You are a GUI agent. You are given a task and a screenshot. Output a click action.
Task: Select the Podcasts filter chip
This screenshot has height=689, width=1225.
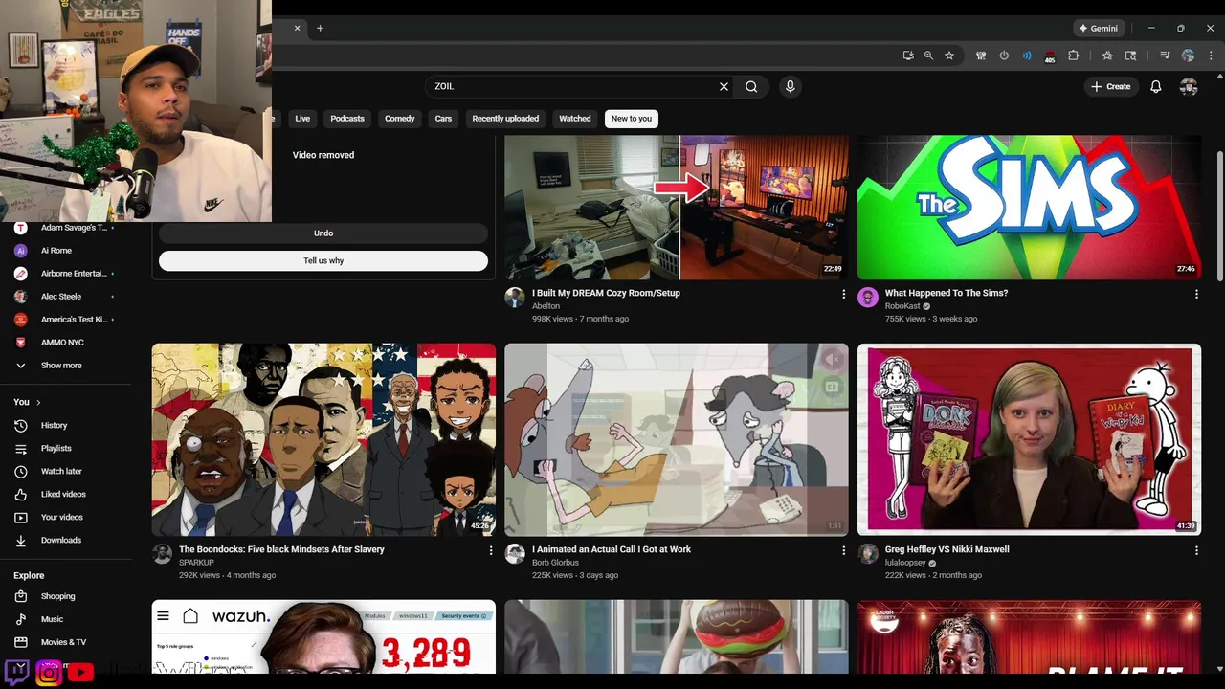347,119
